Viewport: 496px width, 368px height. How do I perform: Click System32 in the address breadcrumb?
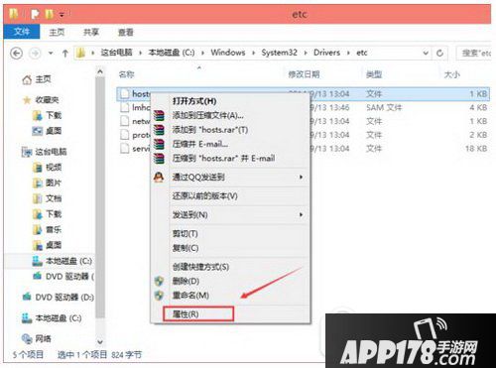click(x=279, y=53)
